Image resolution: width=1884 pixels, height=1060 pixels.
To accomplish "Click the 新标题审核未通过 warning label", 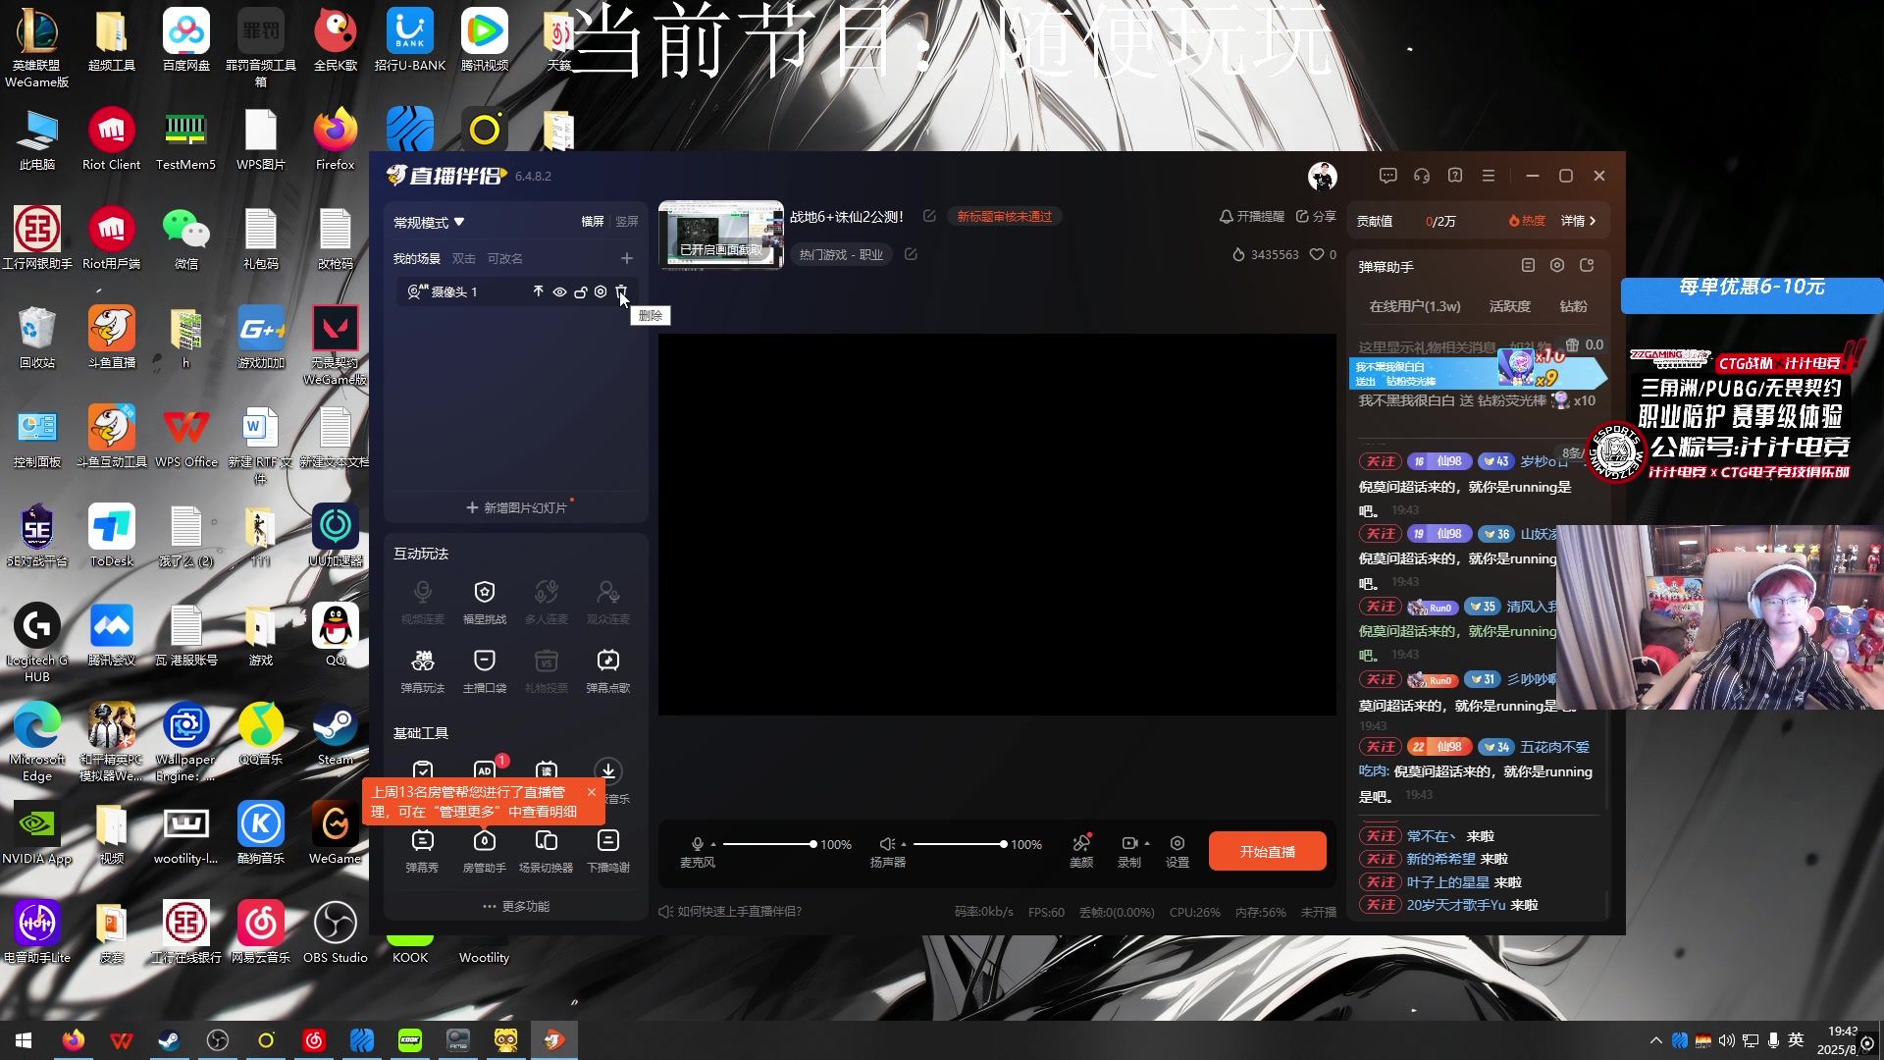I will tap(1005, 216).
